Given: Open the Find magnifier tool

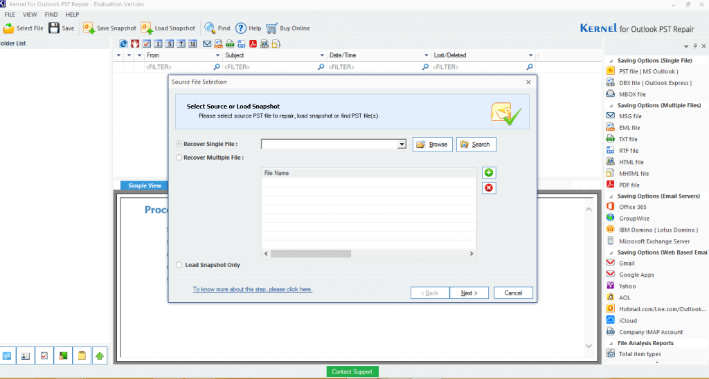Looking at the screenshot, I should (210, 28).
